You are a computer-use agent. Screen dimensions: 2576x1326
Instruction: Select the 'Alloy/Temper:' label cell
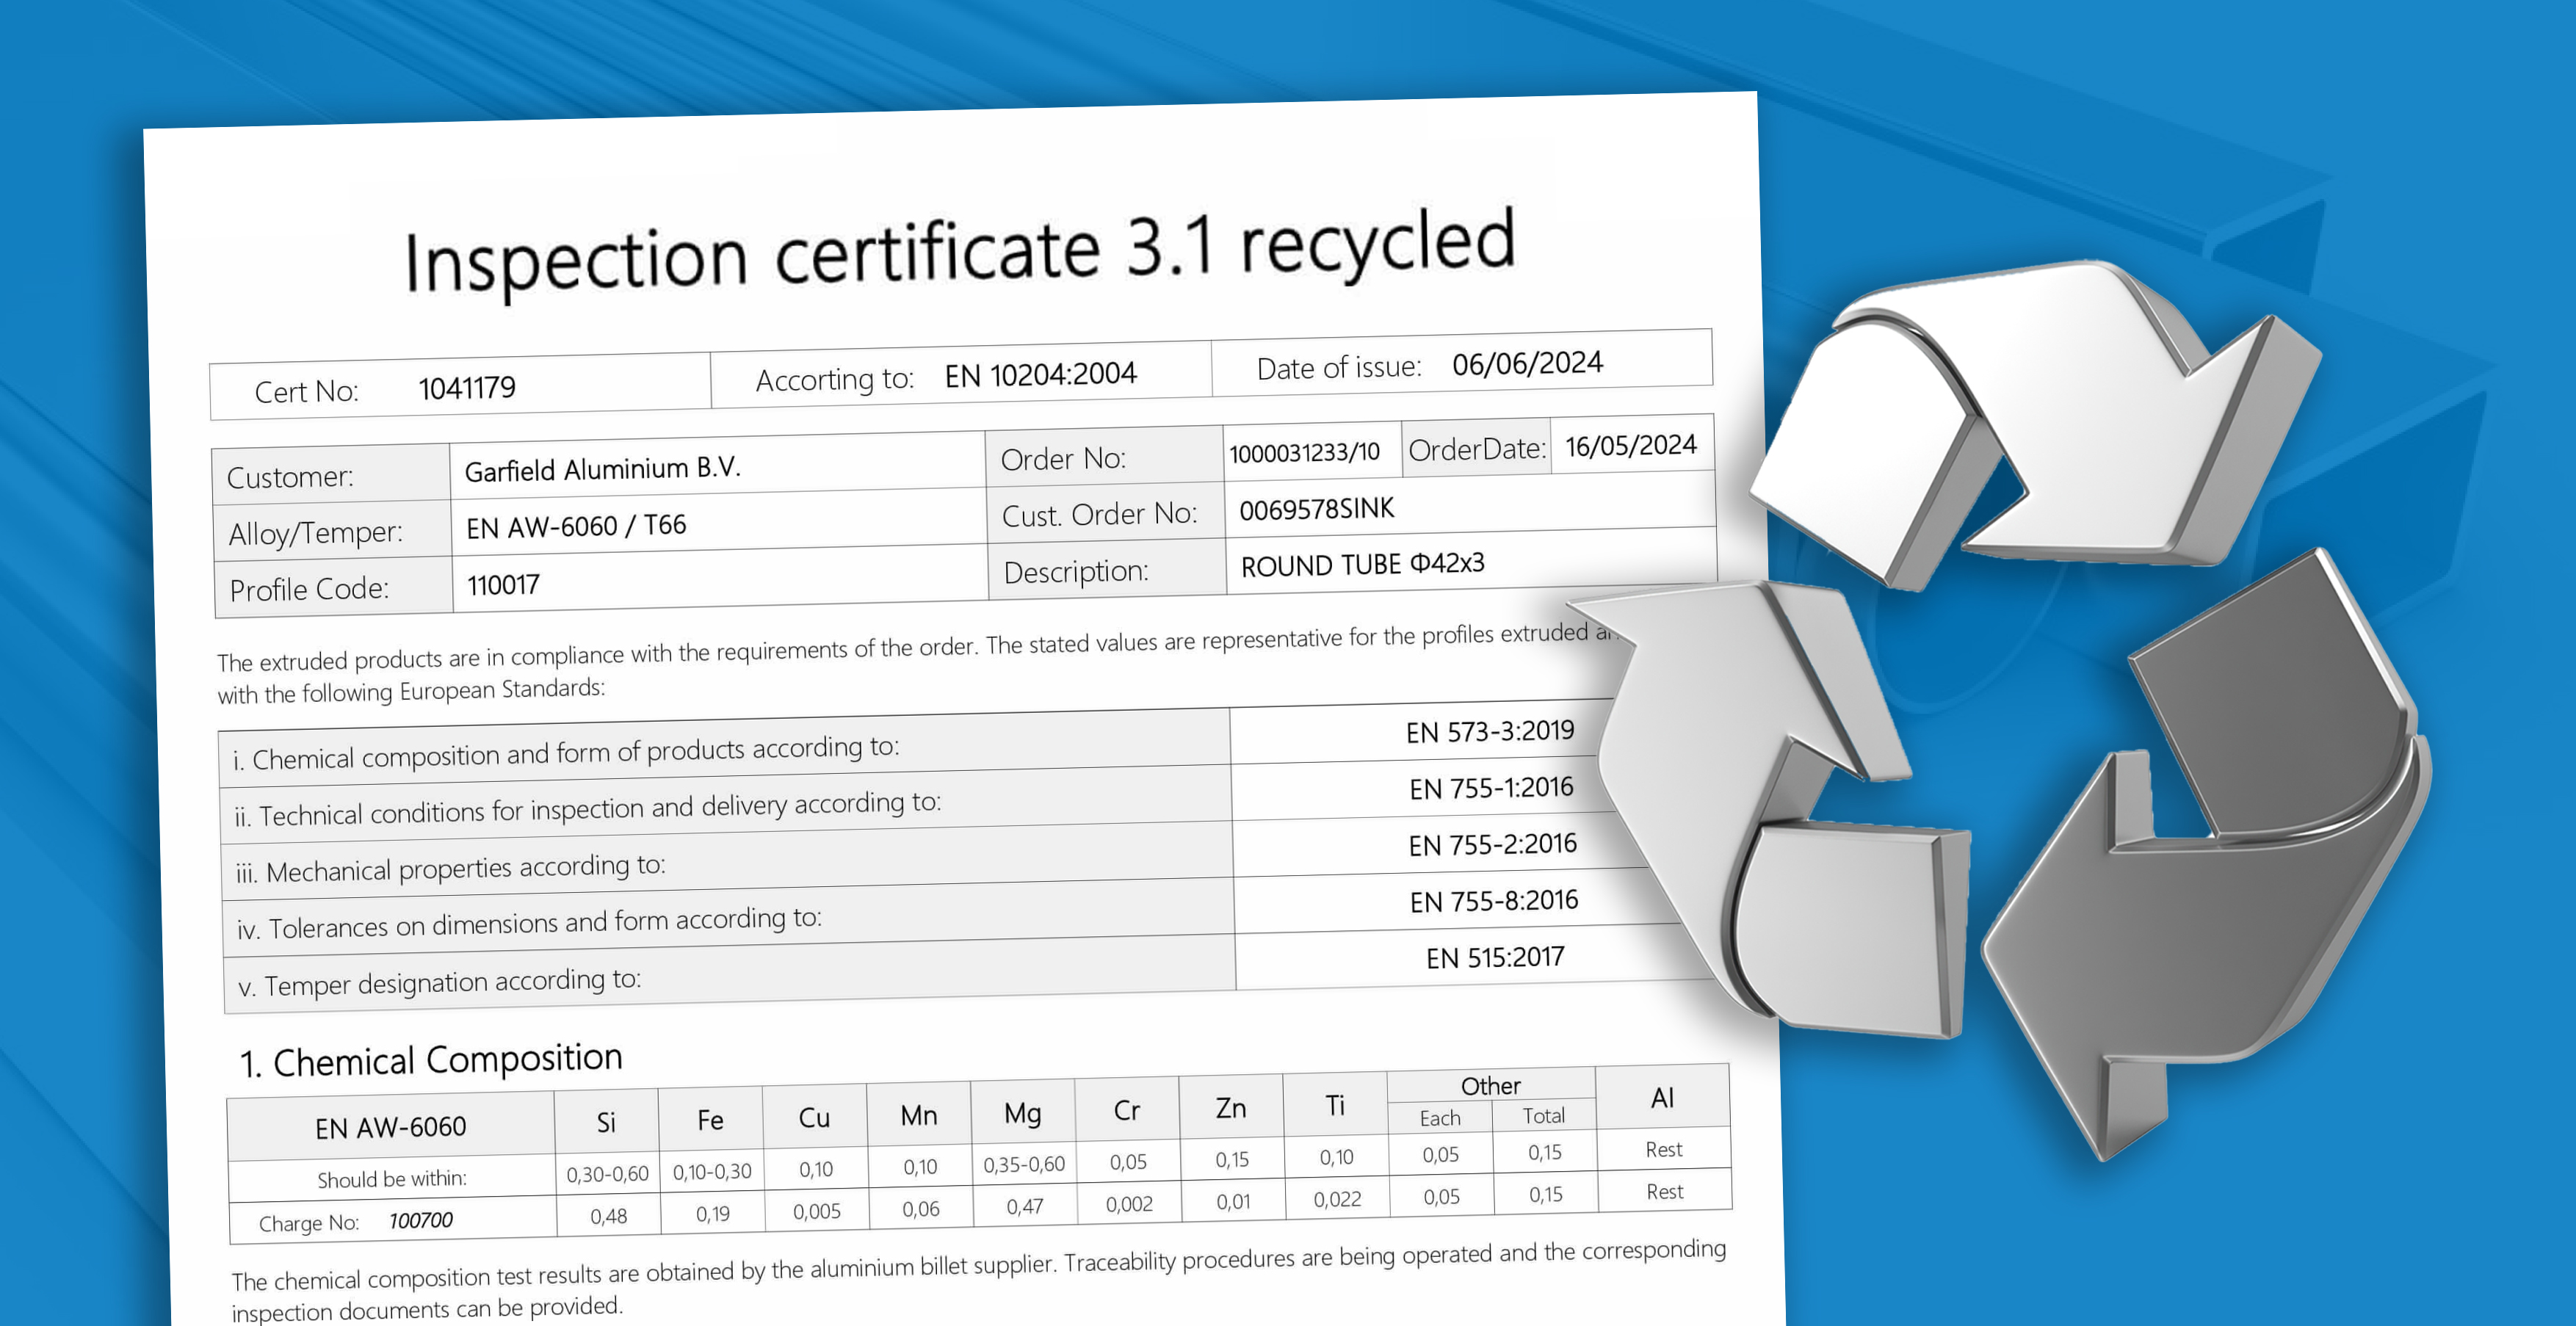[332, 531]
